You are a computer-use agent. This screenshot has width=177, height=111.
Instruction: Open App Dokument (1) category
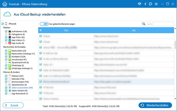pos(20,93)
